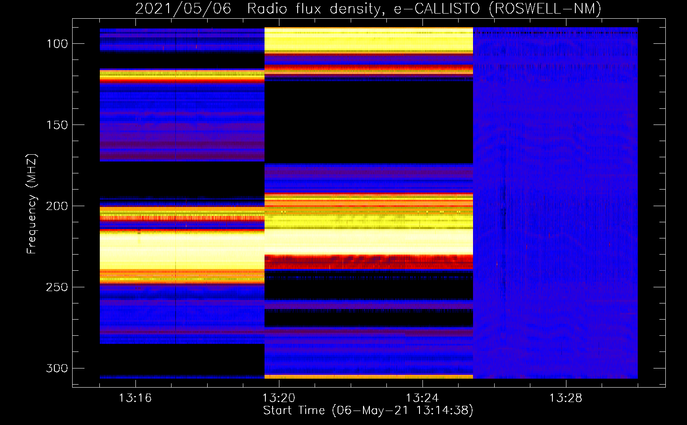Viewport: 687px width, 425px height.
Task: Click the 200 frequency tick label
Action: 57,206
